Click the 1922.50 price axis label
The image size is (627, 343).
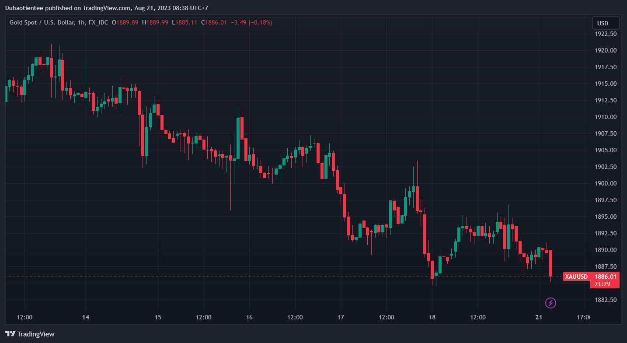605,34
